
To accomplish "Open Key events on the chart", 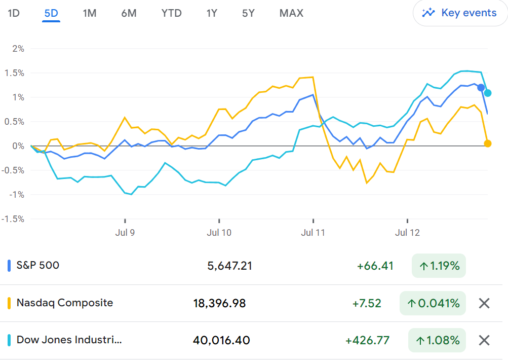I will (460, 13).
